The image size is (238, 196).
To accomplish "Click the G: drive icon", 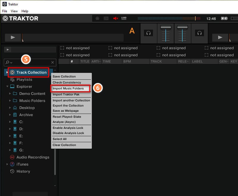I will (x=15, y=150).
